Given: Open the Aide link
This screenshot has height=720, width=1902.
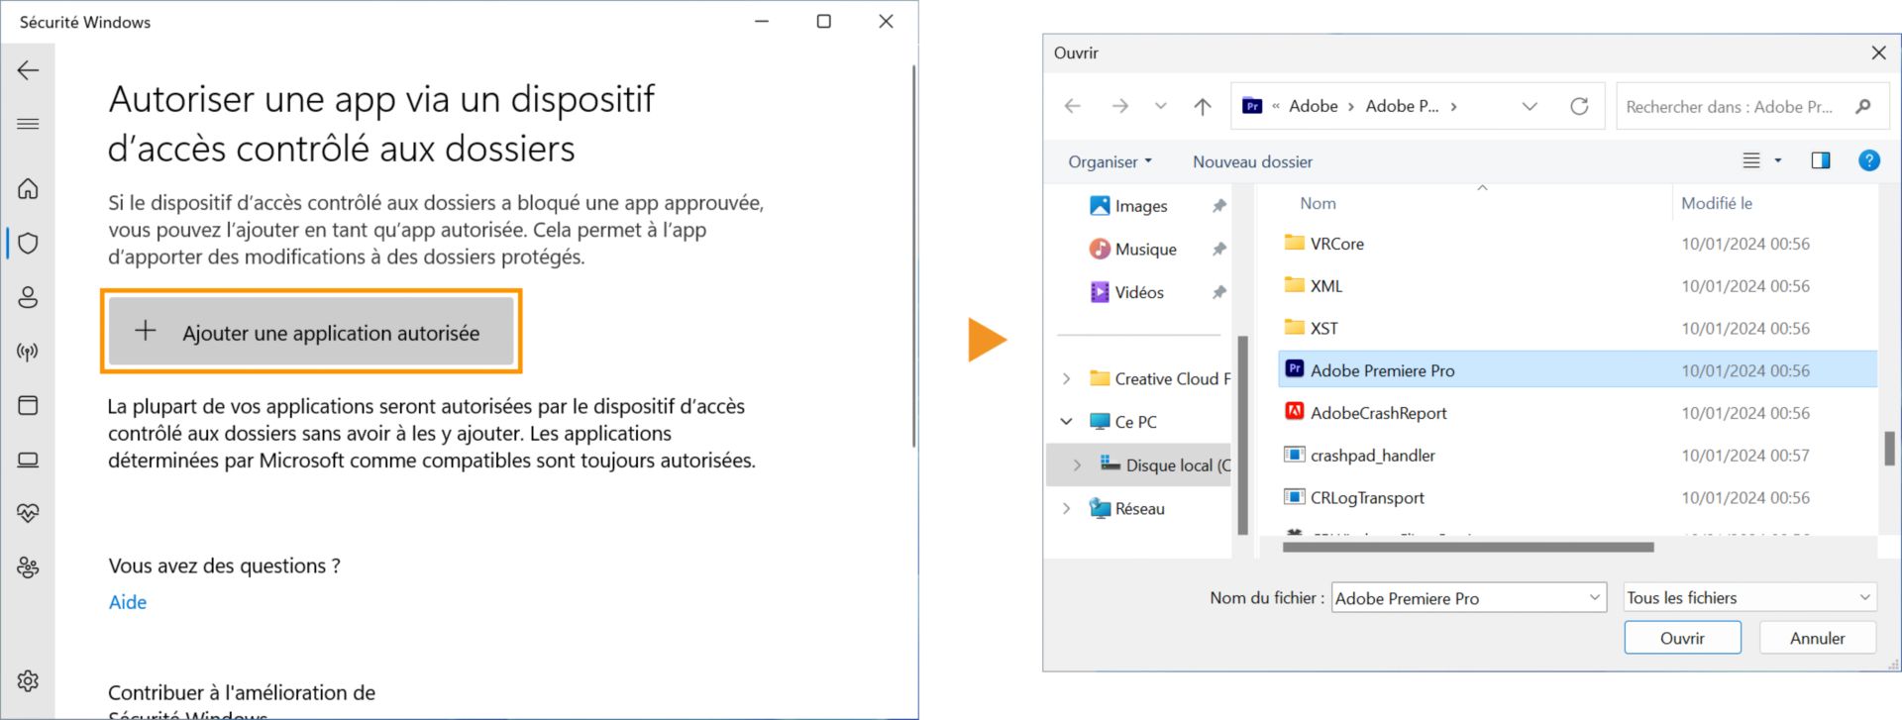Looking at the screenshot, I should coord(128,602).
